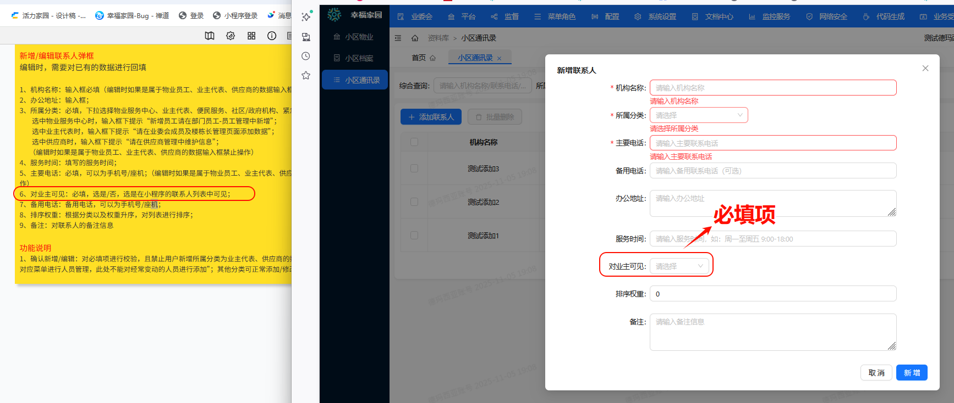
Task: Click the 批量删除 button
Action: 495,117
